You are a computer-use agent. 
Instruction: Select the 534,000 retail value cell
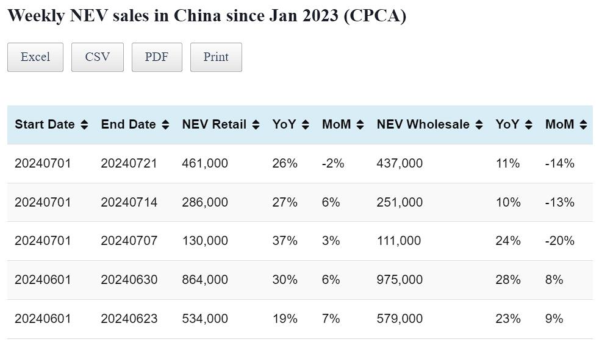tap(205, 319)
